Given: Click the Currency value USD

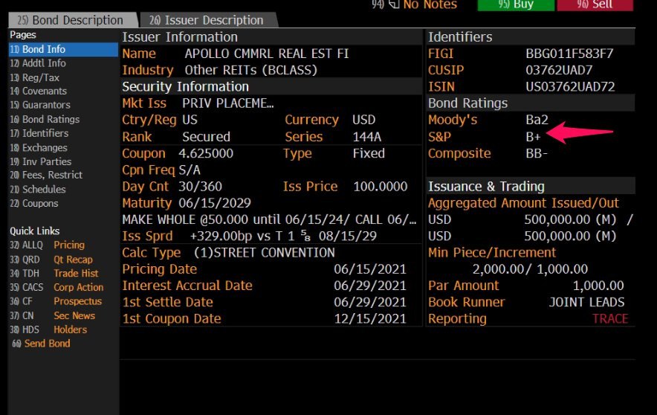Looking at the screenshot, I should [363, 120].
